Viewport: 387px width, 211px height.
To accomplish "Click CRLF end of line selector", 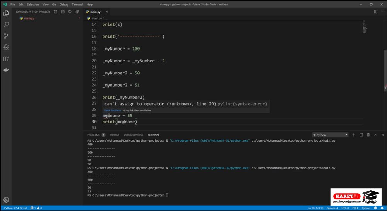I will (x=355, y=208).
